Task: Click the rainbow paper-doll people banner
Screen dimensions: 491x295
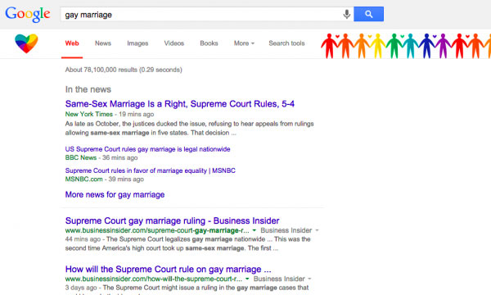Action: pyautogui.click(x=406, y=46)
